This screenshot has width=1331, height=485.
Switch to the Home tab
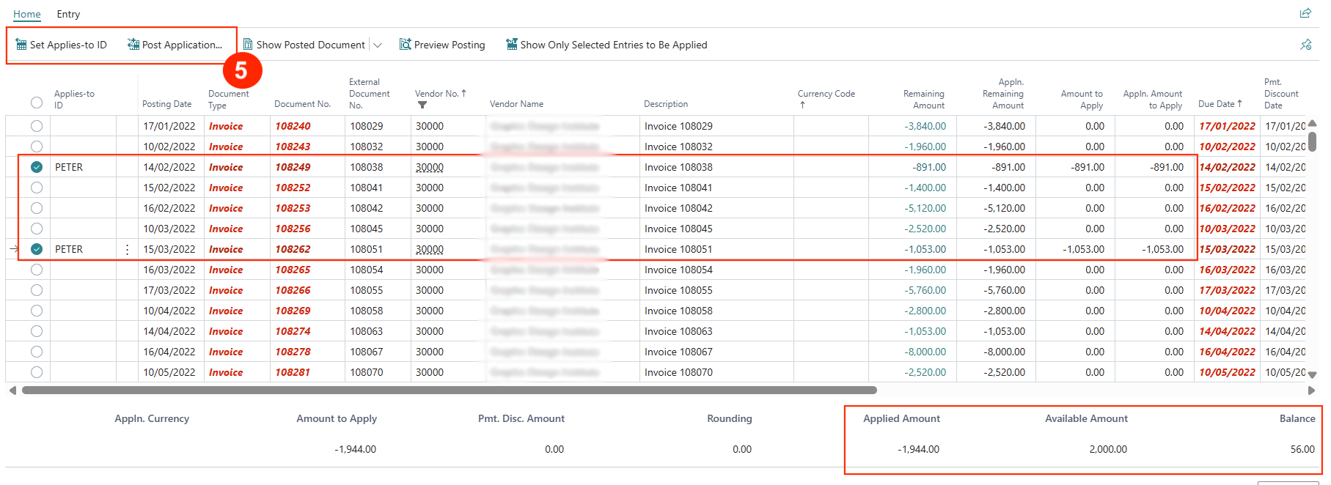point(27,14)
